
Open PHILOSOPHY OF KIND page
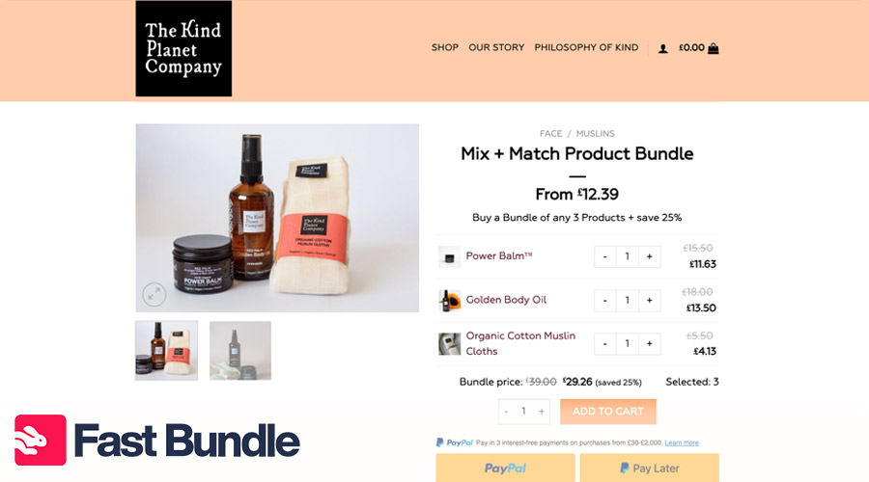pos(586,47)
